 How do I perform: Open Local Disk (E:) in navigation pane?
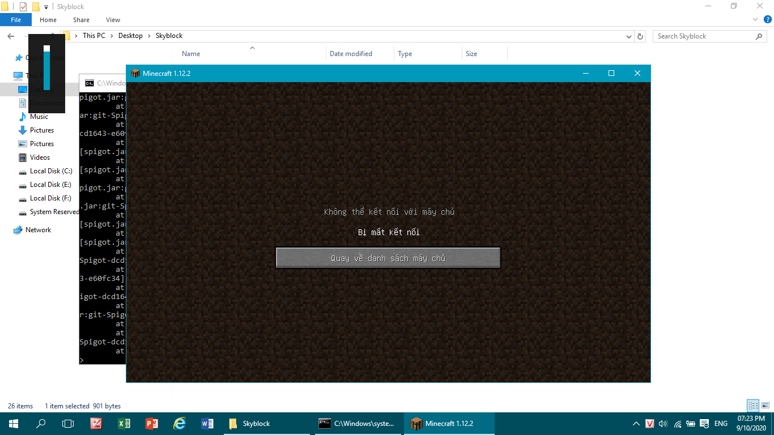click(51, 185)
